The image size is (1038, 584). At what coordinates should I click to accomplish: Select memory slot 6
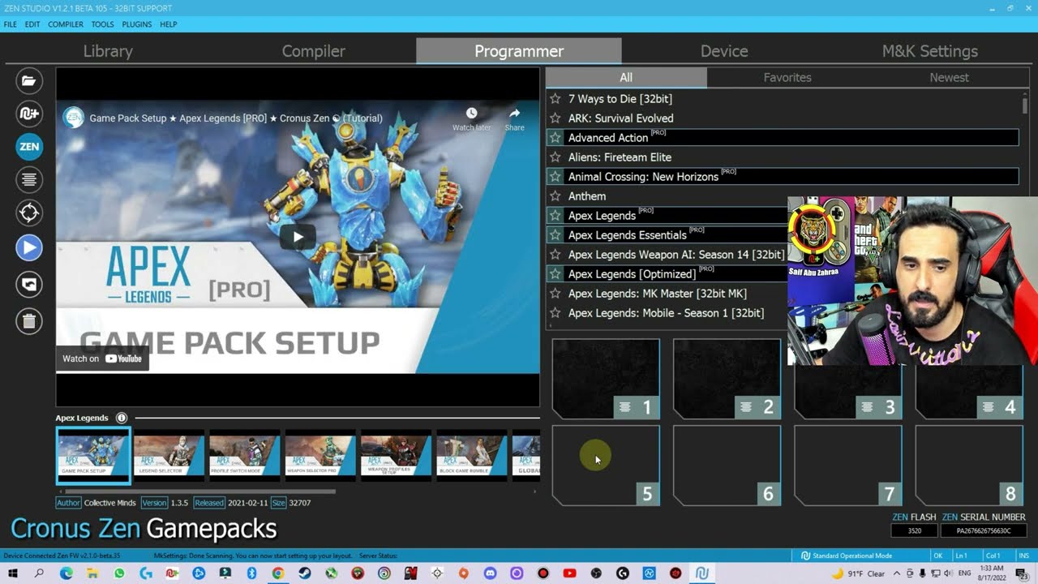[727, 466]
